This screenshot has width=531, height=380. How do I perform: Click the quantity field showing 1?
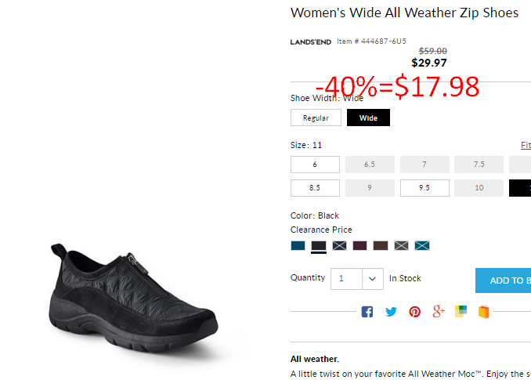(346, 279)
